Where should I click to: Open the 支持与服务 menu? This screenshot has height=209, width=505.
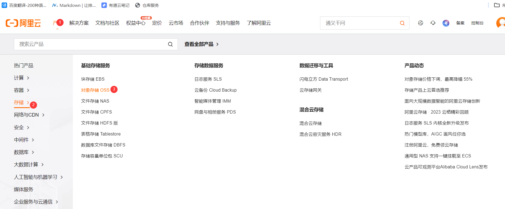[x=228, y=23]
